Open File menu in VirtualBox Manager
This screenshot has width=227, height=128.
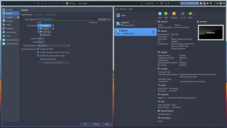(117, 9)
